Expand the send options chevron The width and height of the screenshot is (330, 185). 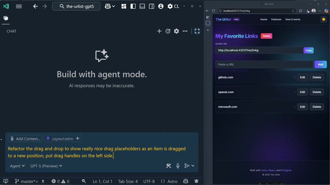[x=193, y=166]
